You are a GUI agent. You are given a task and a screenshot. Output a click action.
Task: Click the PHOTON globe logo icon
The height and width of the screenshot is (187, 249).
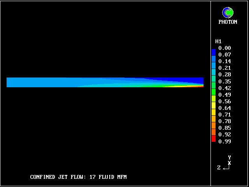(228, 13)
